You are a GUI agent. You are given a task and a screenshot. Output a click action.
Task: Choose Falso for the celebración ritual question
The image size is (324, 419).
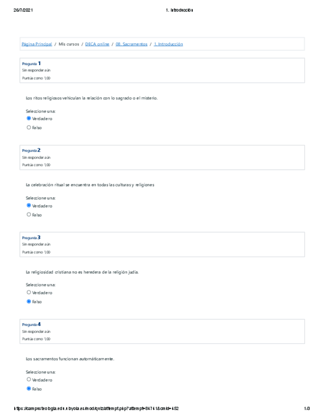pos(29,214)
